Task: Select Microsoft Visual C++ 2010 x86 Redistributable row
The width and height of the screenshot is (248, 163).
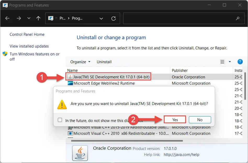Action: click(154, 133)
